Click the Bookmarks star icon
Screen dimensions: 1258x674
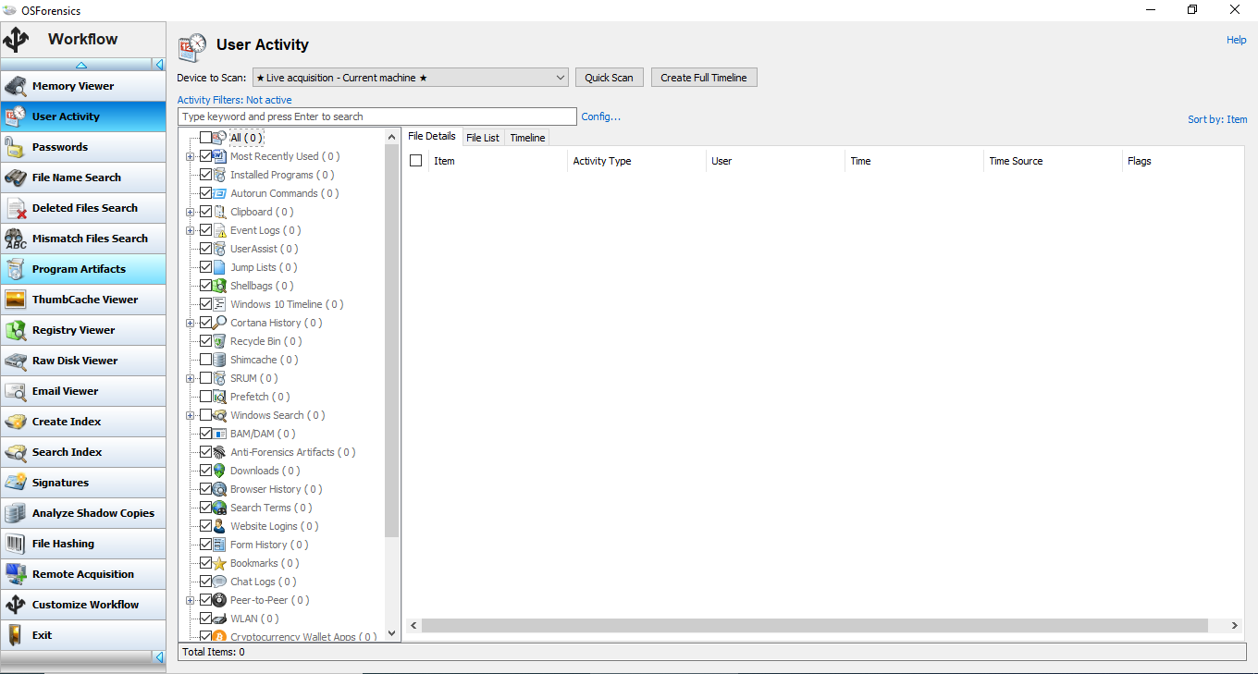click(x=220, y=563)
